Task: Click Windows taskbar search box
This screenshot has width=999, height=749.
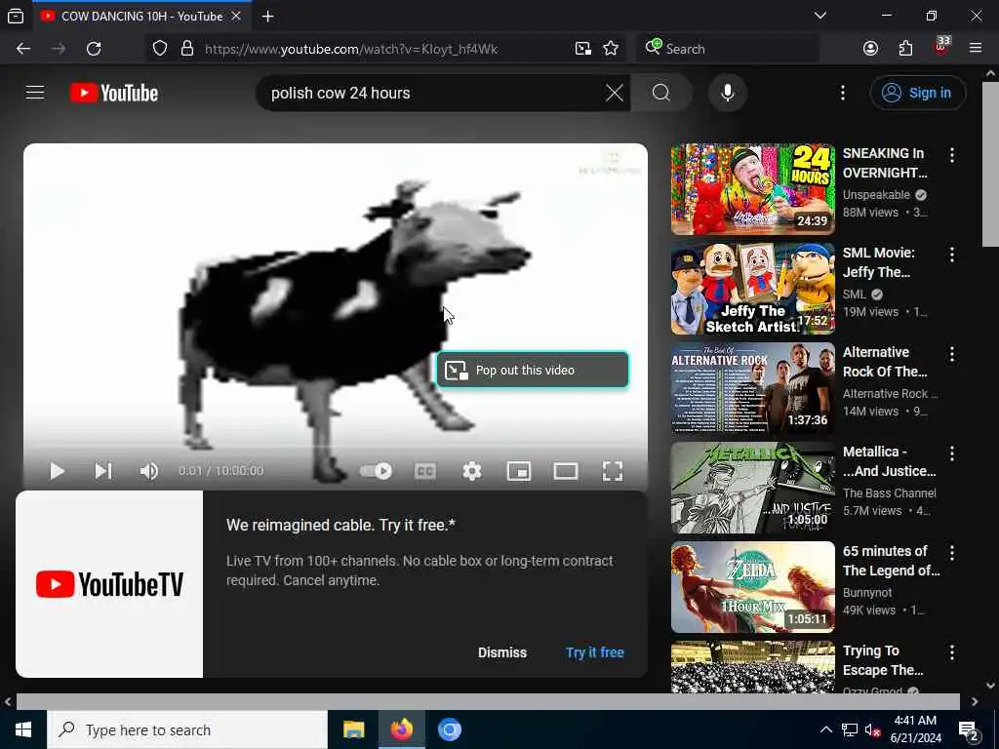Action: [187, 729]
